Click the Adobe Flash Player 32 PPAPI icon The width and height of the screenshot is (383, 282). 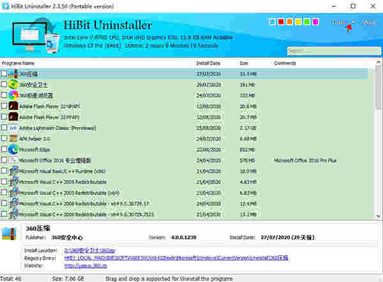13,117
